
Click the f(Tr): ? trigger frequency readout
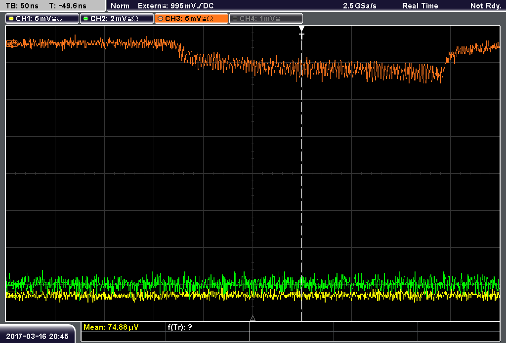pos(180,327)
